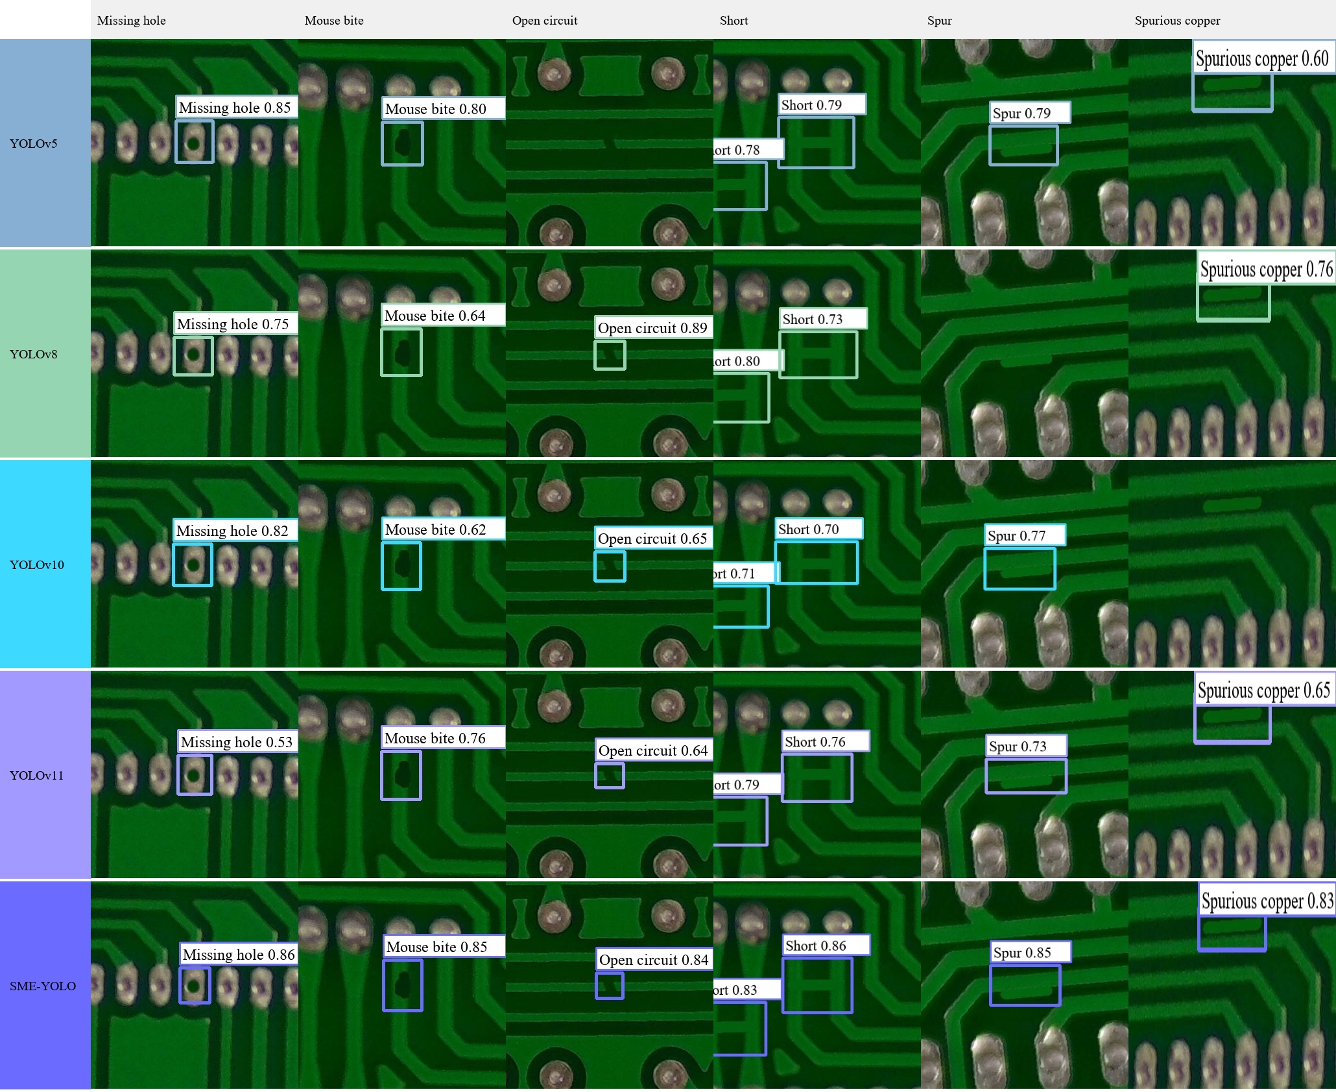The width and height of the screenshot is (1336, 1092).
Task: Click YOLOv11 Missing hole 0.53 label
Action: 237,741
